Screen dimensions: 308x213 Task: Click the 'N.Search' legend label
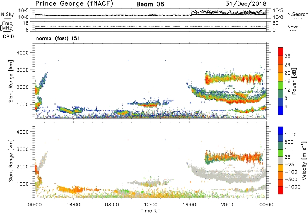tap(297, 14)
